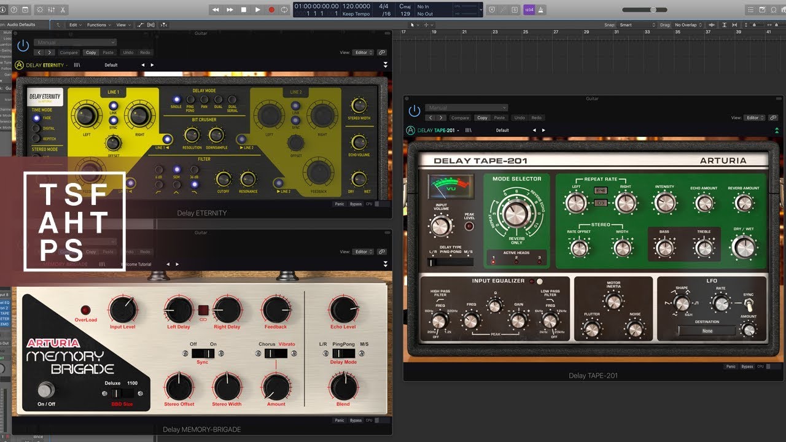The width and height of the screenshot is (786, 442).
Task: Click Panic button in Delay Eternity
Action: (x=340, y=204)
